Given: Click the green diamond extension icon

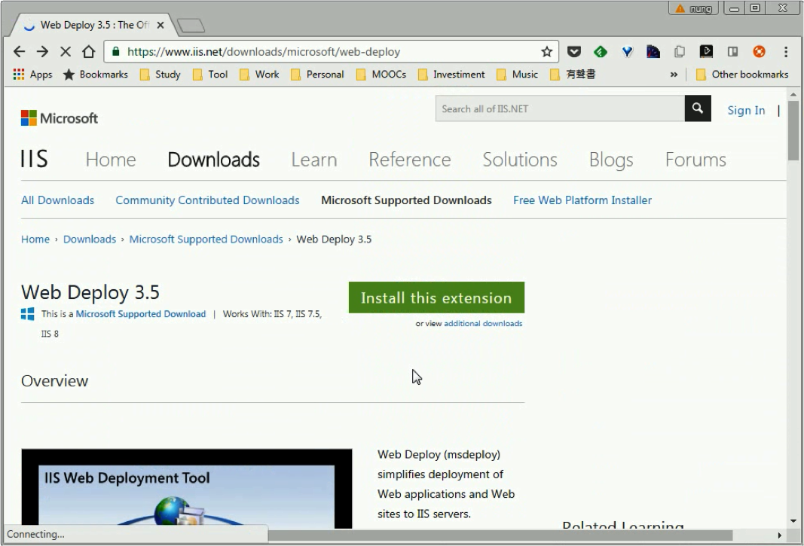Looking at the screenshot, I should [601, 52].
